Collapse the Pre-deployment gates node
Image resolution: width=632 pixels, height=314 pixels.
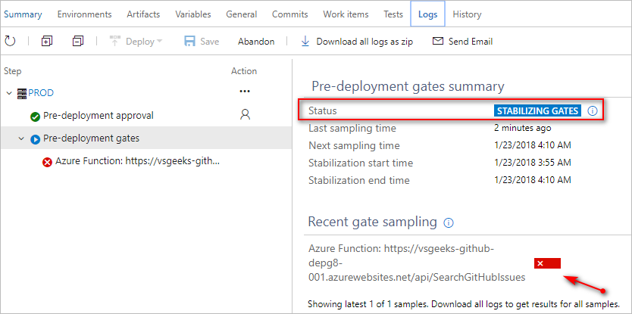point(21,139)
